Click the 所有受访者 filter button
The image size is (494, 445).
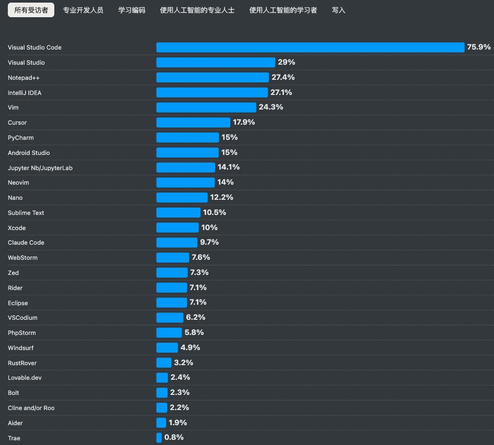[x=30, y=9]
